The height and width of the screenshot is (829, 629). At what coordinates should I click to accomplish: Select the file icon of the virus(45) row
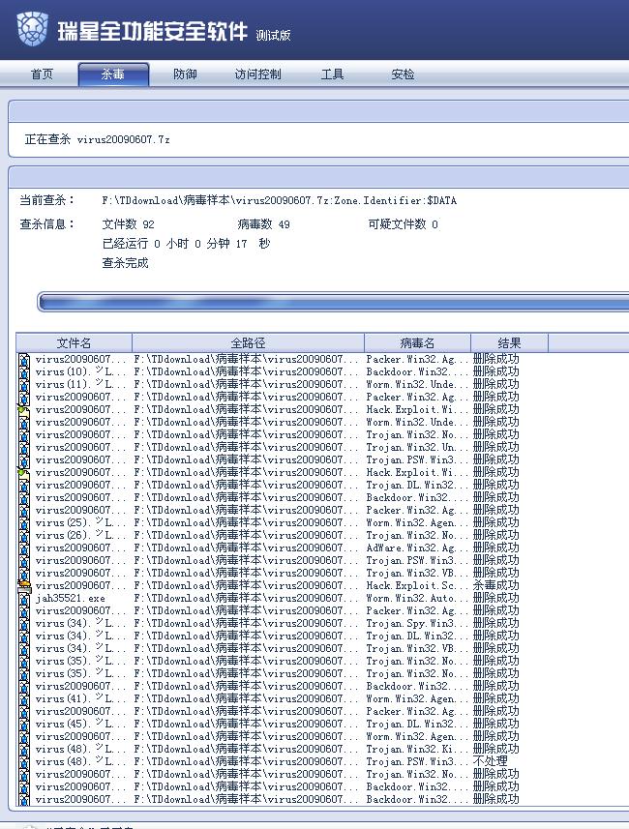point(24,725)
